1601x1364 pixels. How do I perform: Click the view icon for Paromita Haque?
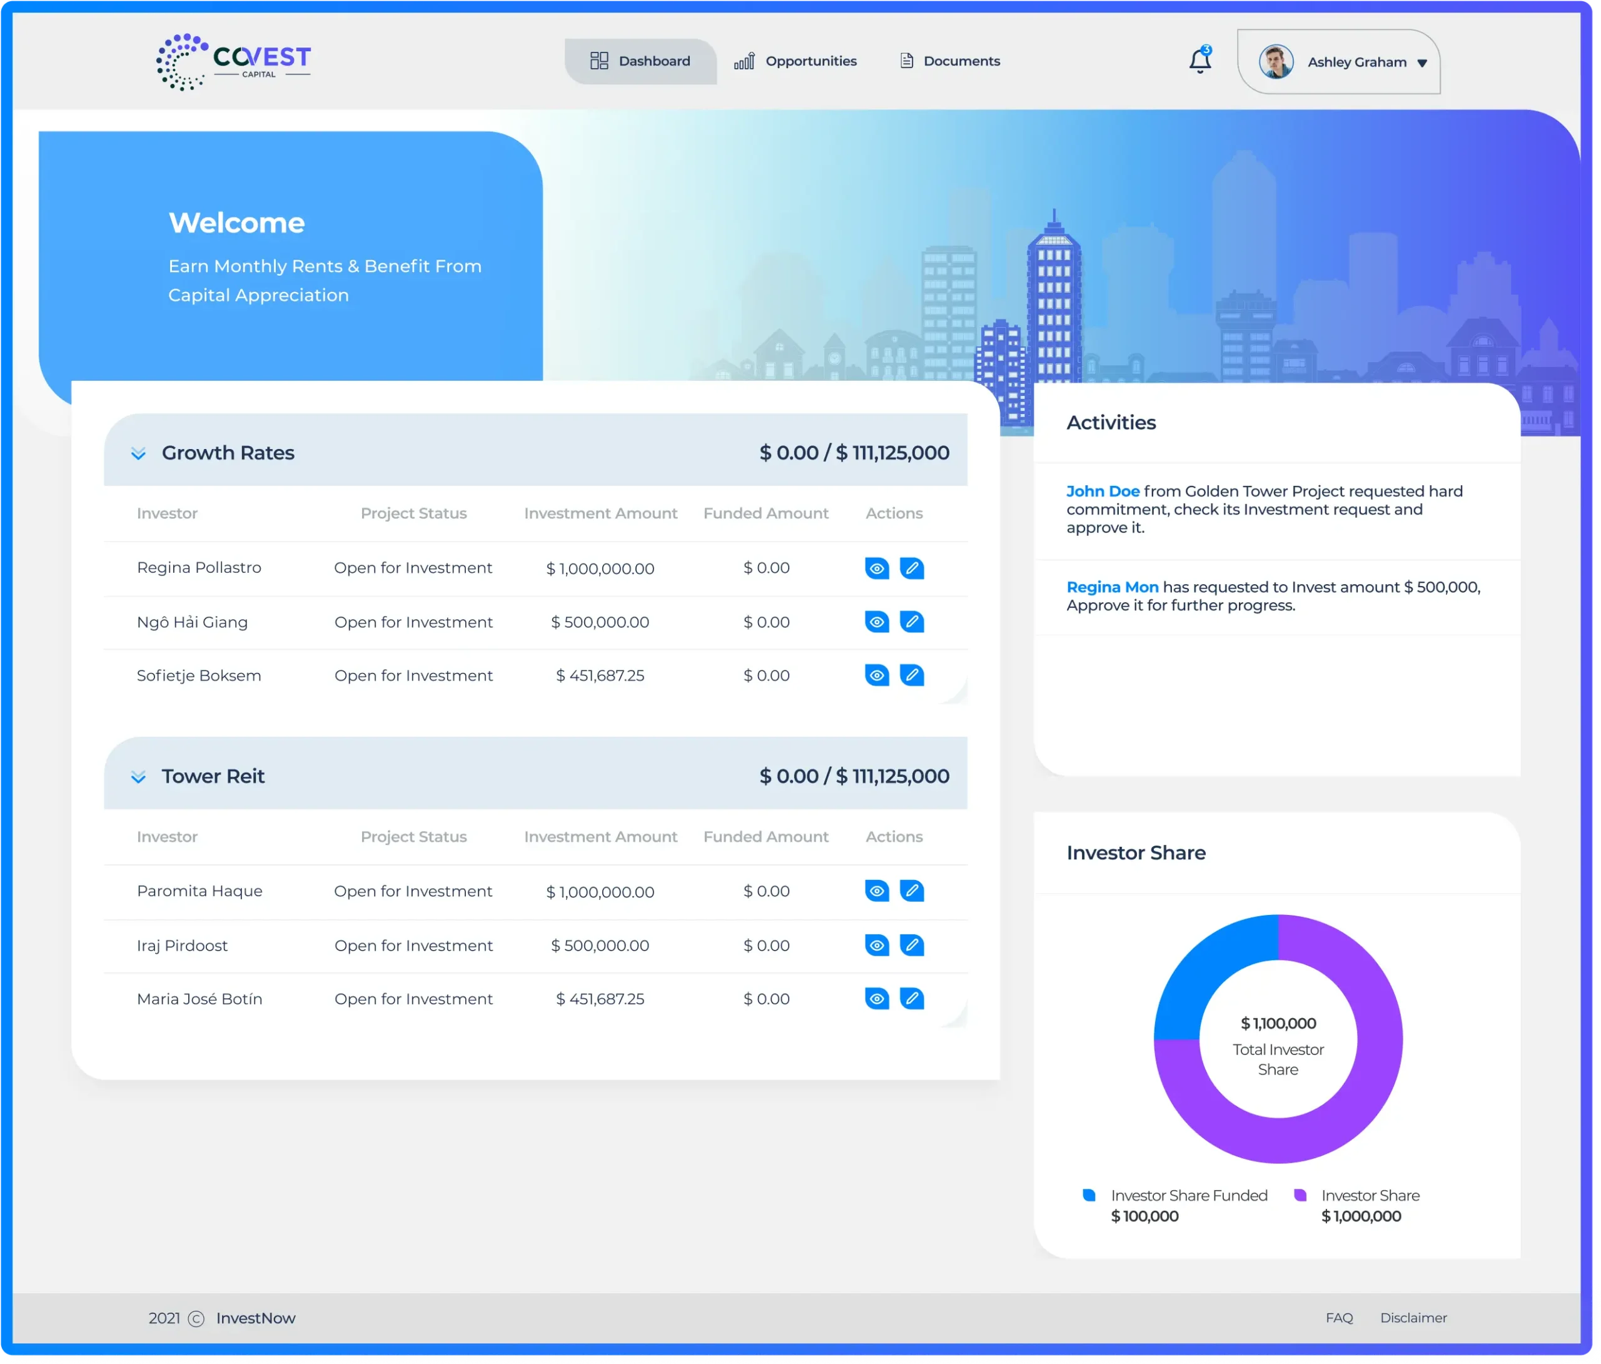point(877,891)
